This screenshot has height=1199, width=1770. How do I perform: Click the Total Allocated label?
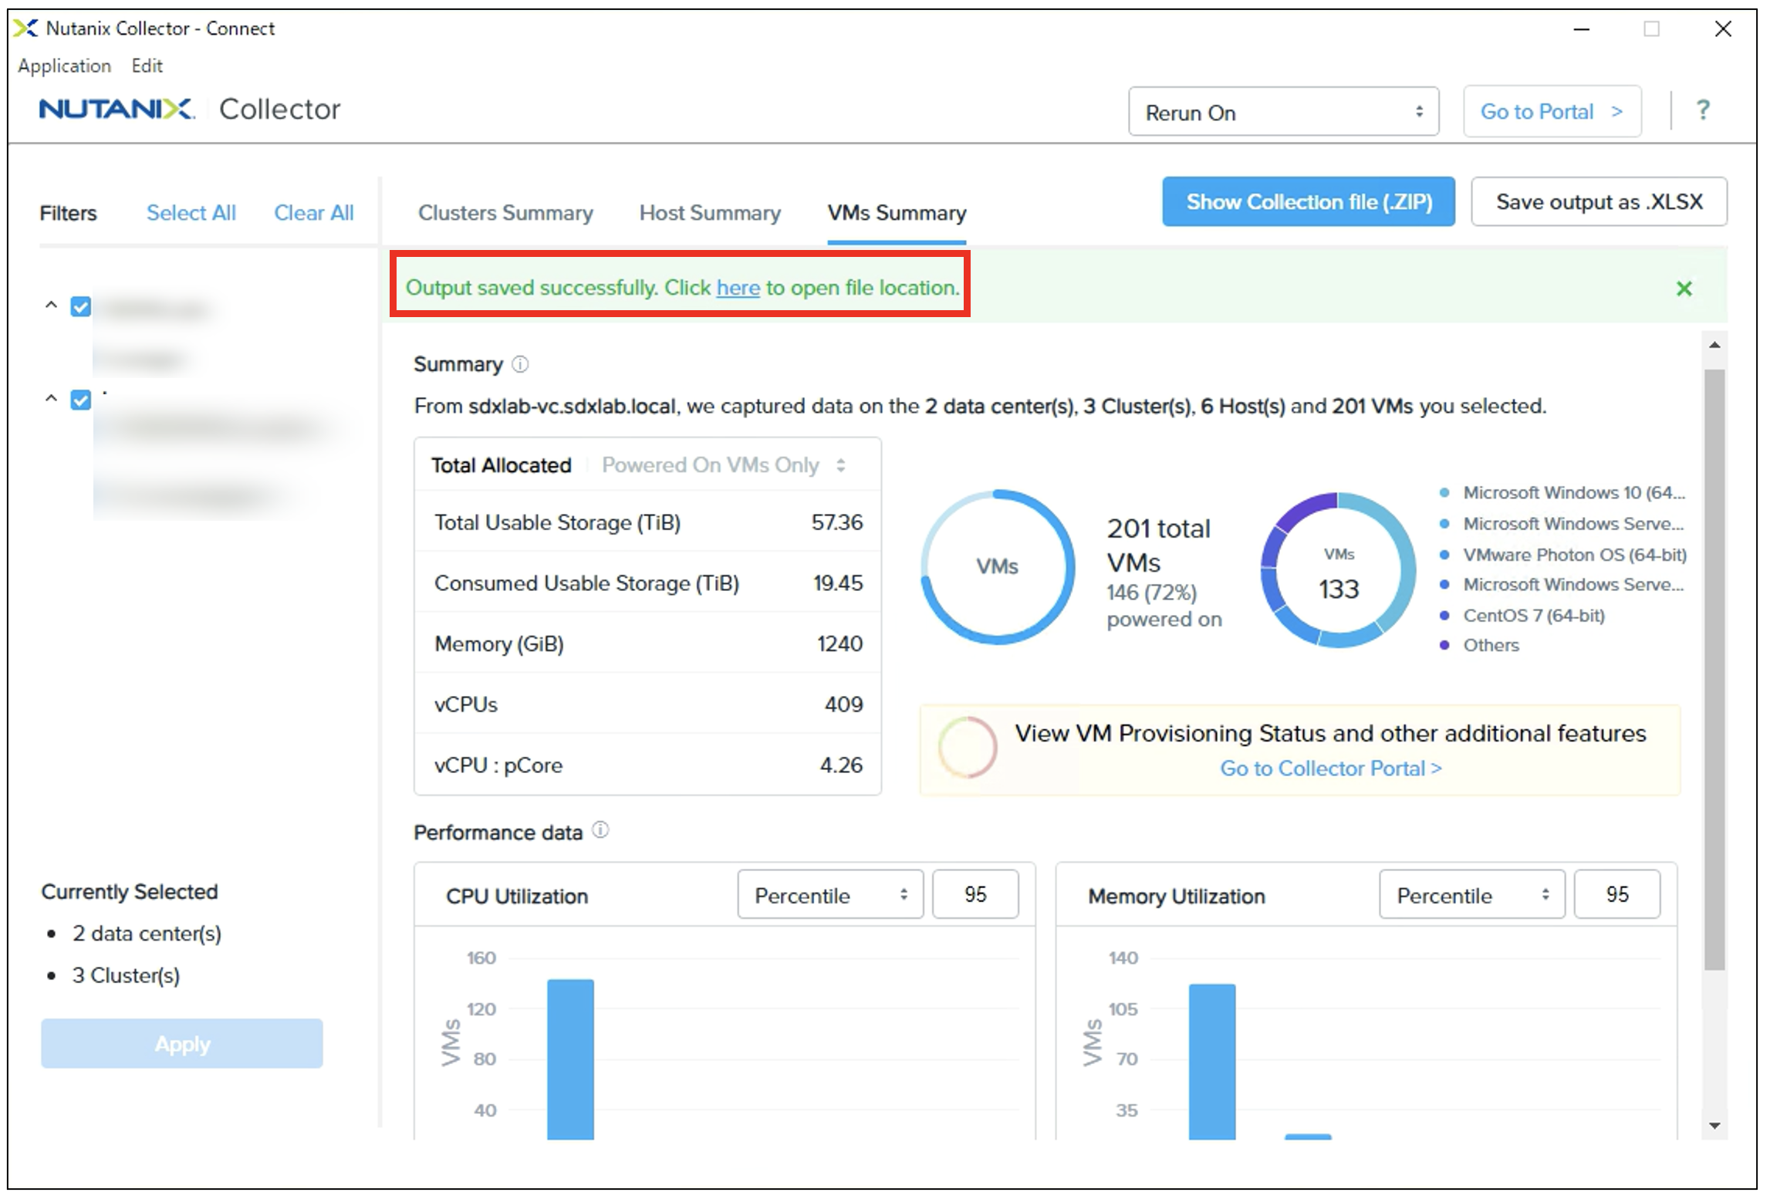point(502,465)
